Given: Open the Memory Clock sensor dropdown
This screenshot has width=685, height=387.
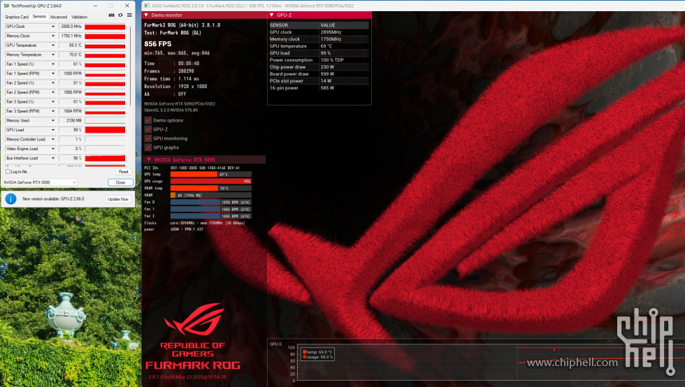Looking at the screenshot, I should [x=53, y=36].
